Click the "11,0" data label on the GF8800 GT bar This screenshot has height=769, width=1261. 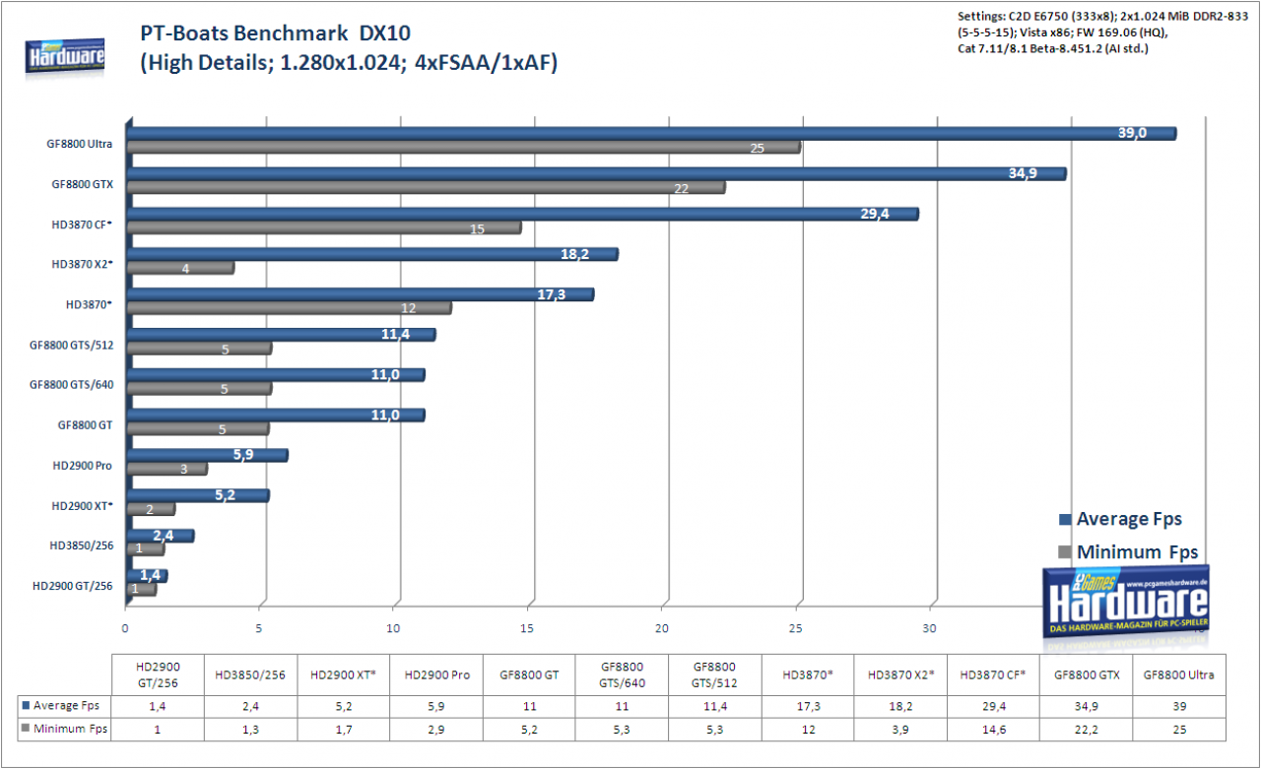[x=383, y=416]
